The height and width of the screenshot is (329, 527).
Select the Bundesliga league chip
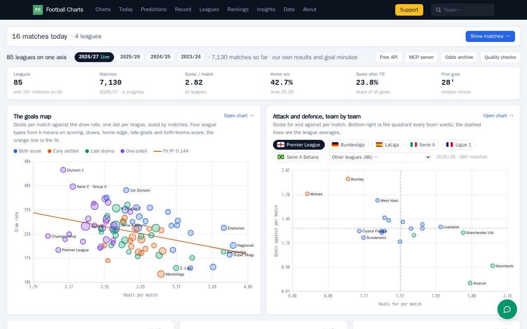348,145
